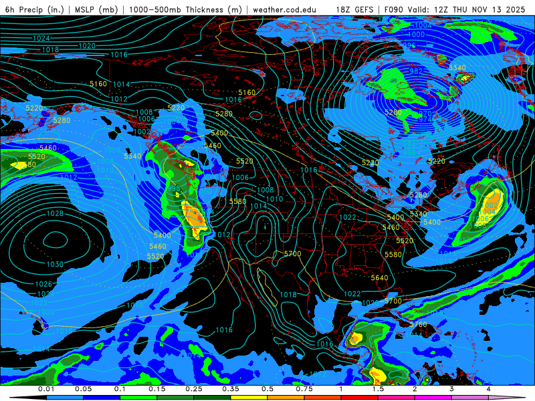Select the orange 0.5–0.75 legend swatch
Image resolution: width=535 pixels, height=401 pixels.
pos(286,398)
